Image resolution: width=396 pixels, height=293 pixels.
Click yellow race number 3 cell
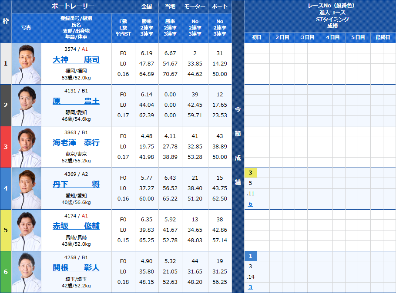click(x=251, y=173)
